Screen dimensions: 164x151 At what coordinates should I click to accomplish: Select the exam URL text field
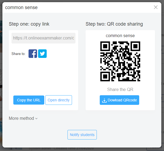tap(43, 38)
